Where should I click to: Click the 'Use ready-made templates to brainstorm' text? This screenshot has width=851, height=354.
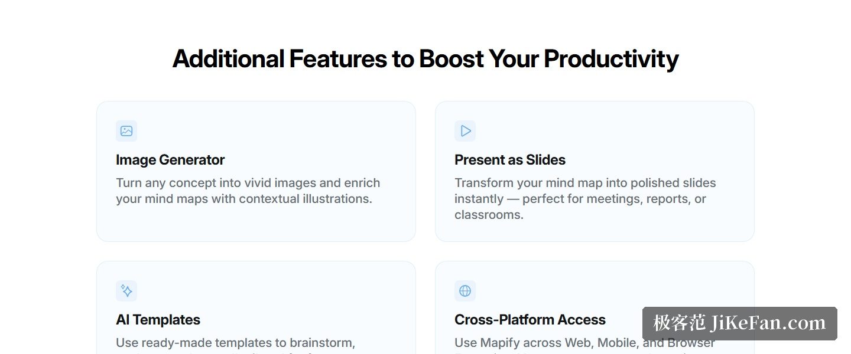pos(235,343)
